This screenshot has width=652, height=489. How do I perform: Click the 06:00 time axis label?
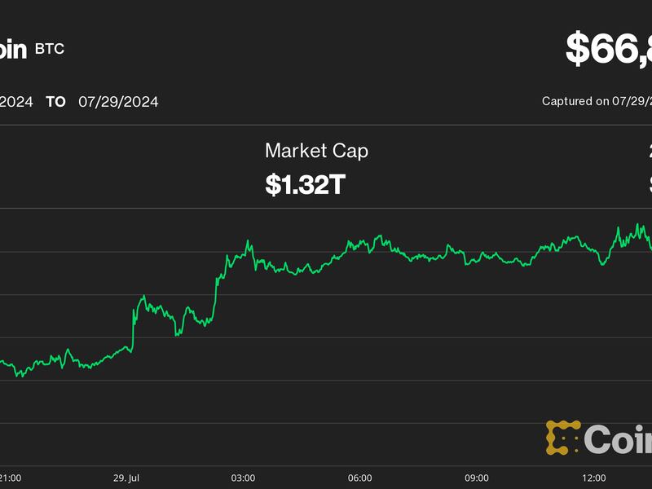359,478
